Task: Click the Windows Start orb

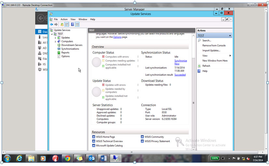Action: click(7, 158)
